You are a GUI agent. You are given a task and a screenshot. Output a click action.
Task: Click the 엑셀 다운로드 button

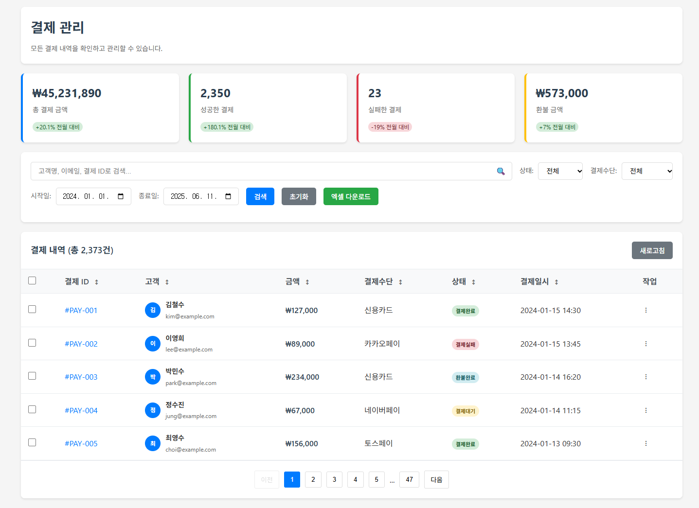[351, 196]
